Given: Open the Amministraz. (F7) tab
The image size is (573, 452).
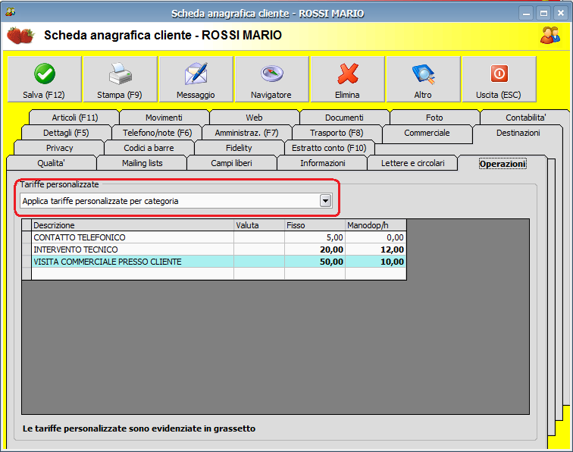Looking at the screenshot, I should coord(246,133).
